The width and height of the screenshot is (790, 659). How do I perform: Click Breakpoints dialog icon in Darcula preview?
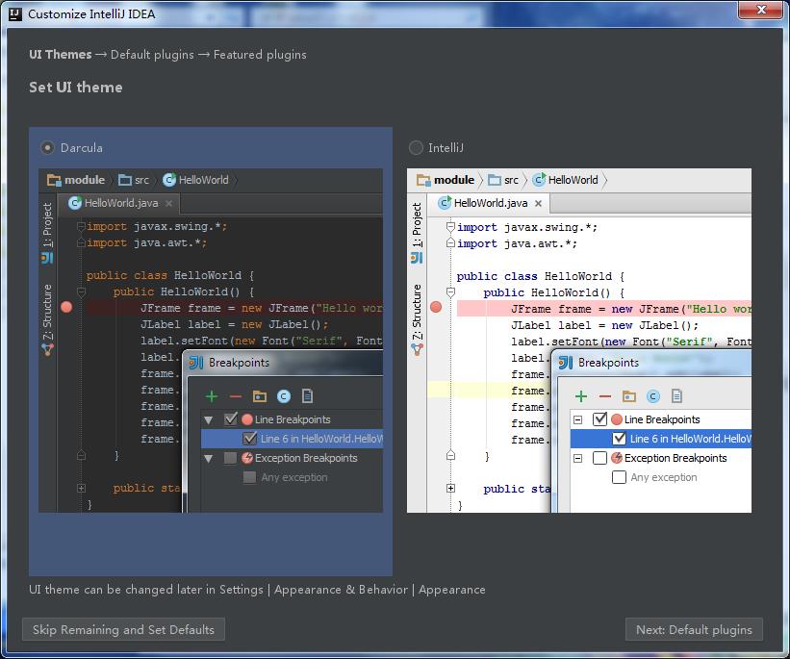click(x=196, y=363)
